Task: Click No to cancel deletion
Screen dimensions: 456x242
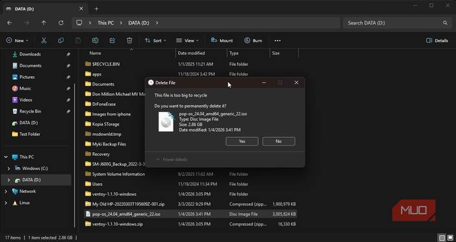Action: tap(279, 141)
